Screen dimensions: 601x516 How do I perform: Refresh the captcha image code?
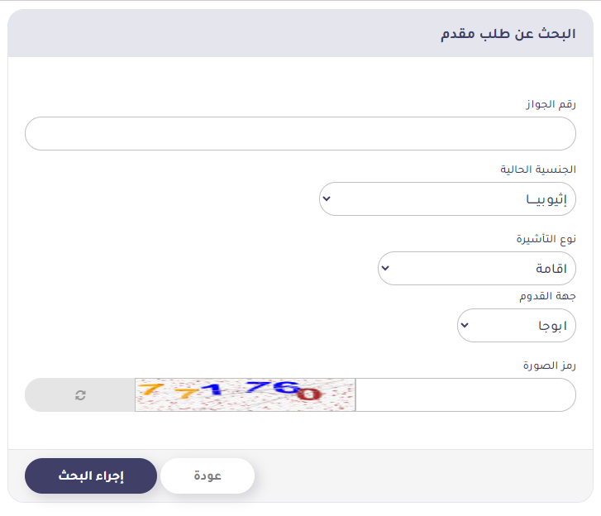coord(80,395)
